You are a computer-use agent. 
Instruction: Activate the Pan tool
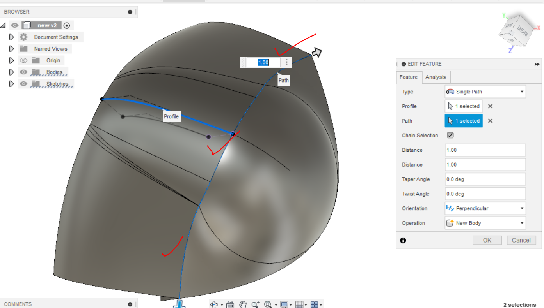pyautogui.click(x=242, y=304)
